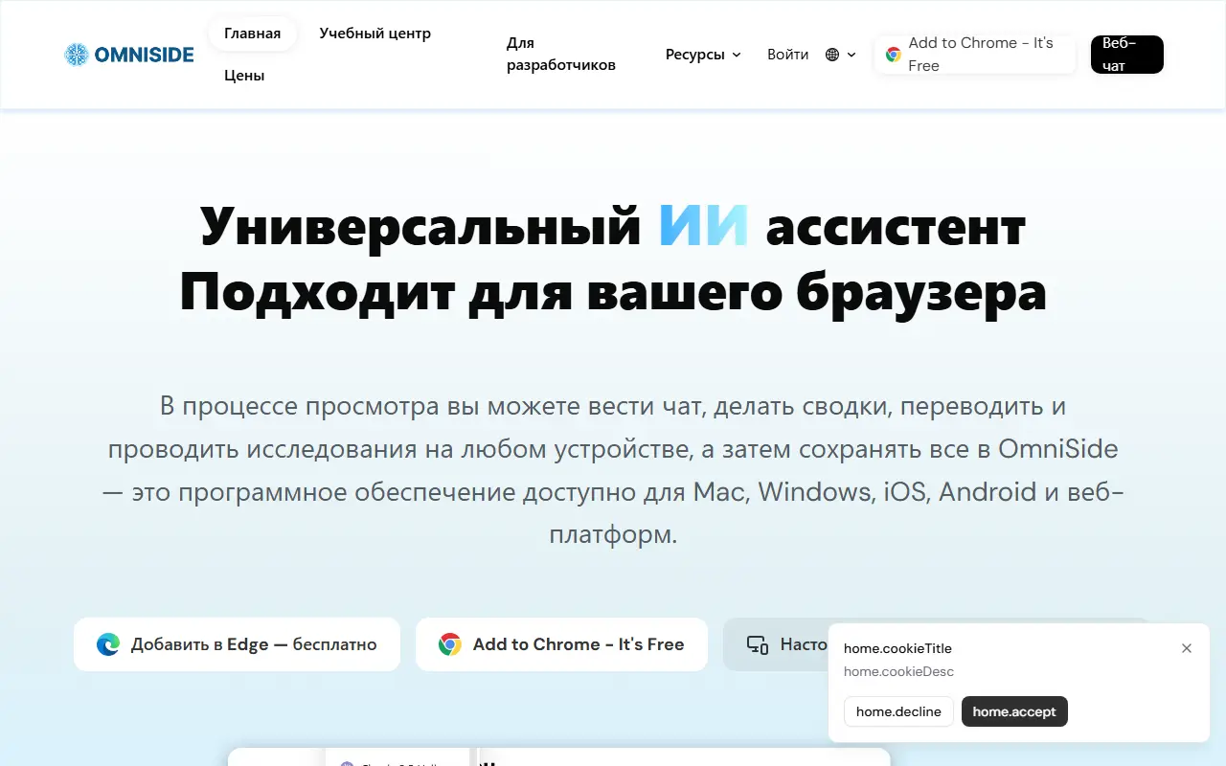Click the OmniSide logo in header
This screenshot has width=1226, height=766.
(x=129, y=55)
